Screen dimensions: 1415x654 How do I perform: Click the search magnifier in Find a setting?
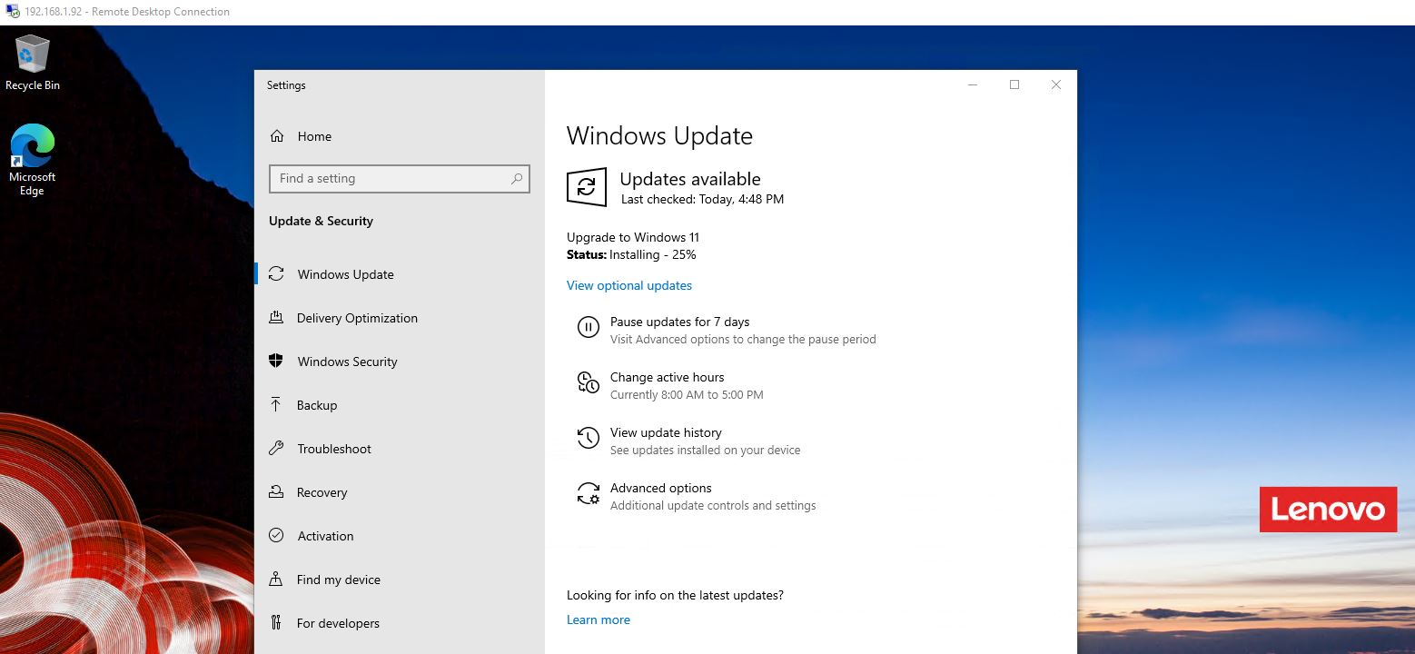coord(516,179)
